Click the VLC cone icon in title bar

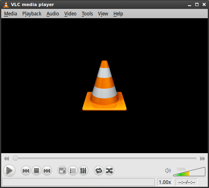[6, 4]
